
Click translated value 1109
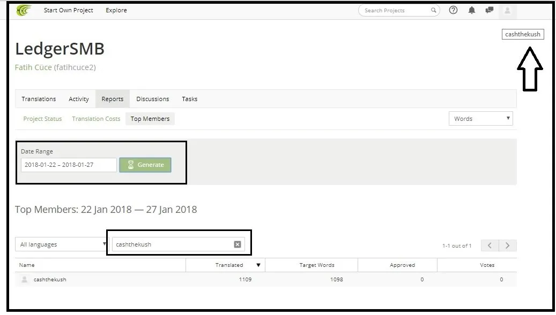click(246, 279)
